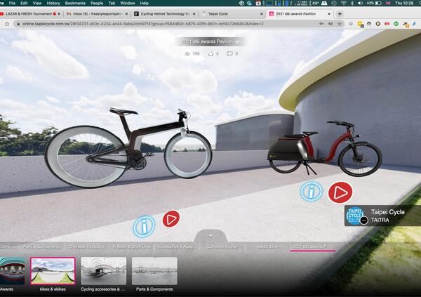
Task: Open the bikes & ebikes panorama thumbnail
Action: point(53,271)
